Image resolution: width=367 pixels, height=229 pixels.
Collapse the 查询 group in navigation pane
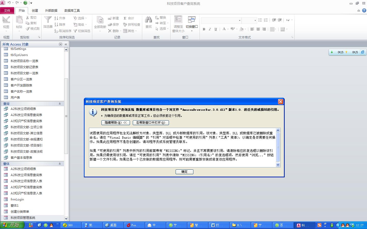(60, 104)
